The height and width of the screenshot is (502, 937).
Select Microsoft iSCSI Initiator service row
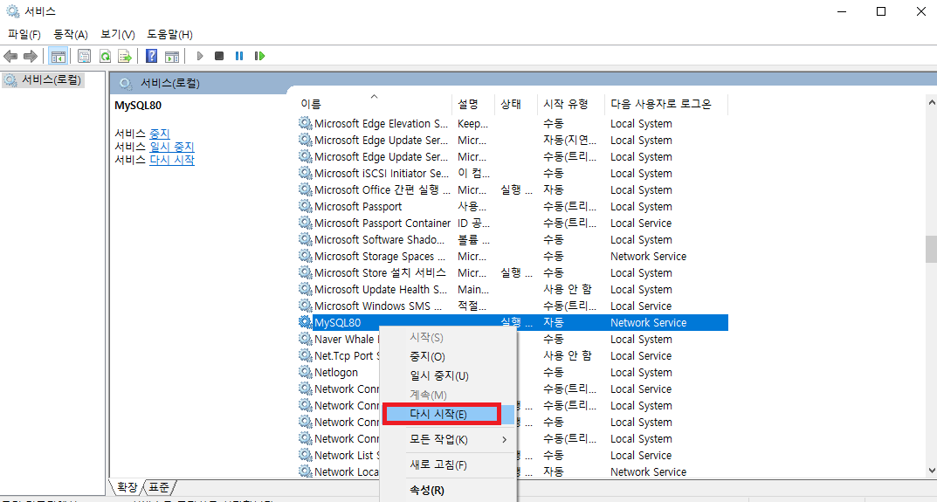(513, 174)
